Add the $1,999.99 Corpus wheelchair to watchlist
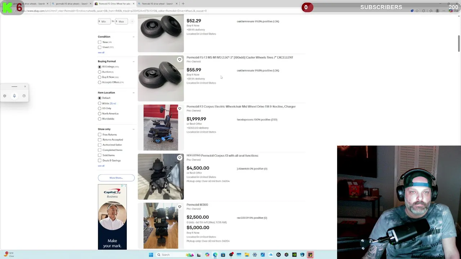The image size is (461, 259). tap(180, 109)
